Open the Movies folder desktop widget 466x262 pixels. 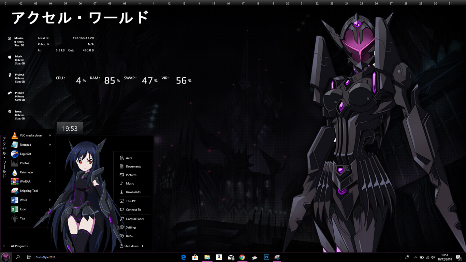pos(16,42)
